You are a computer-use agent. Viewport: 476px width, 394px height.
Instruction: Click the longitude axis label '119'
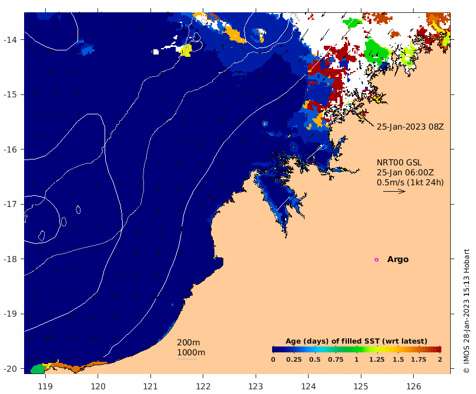pyautogui.click(x=45, y=386)
